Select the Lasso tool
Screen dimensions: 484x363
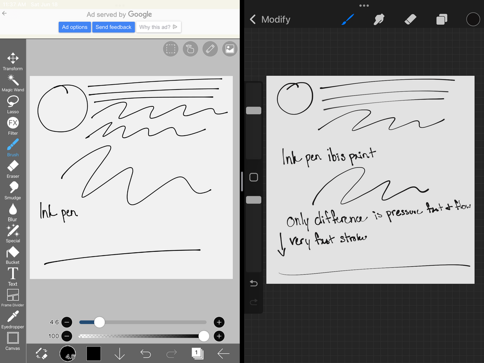(13, 104)
